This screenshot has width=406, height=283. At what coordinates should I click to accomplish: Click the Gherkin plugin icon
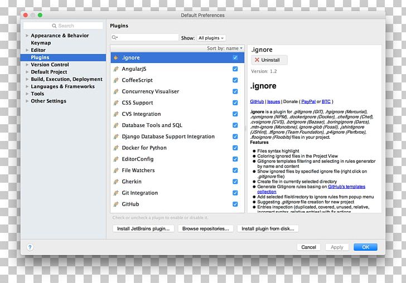coord(116,182)
